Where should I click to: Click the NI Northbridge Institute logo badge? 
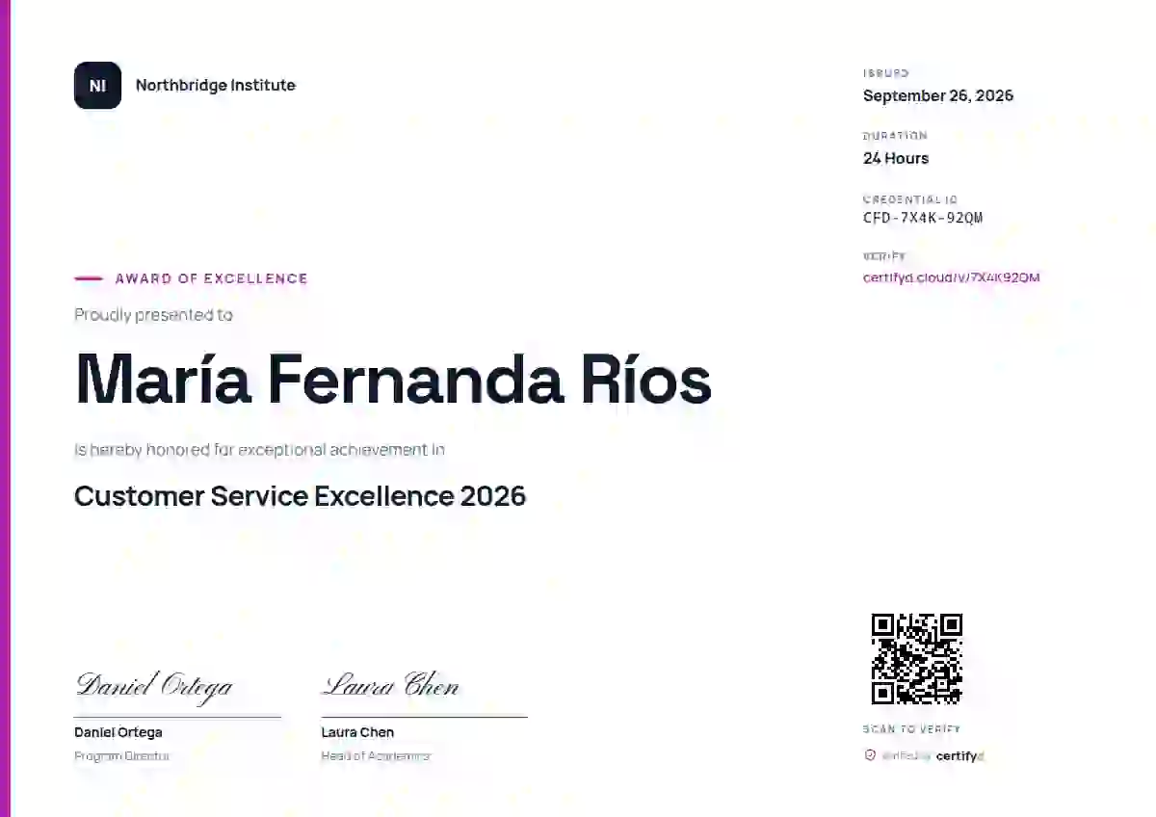click(x=97, y=86)
